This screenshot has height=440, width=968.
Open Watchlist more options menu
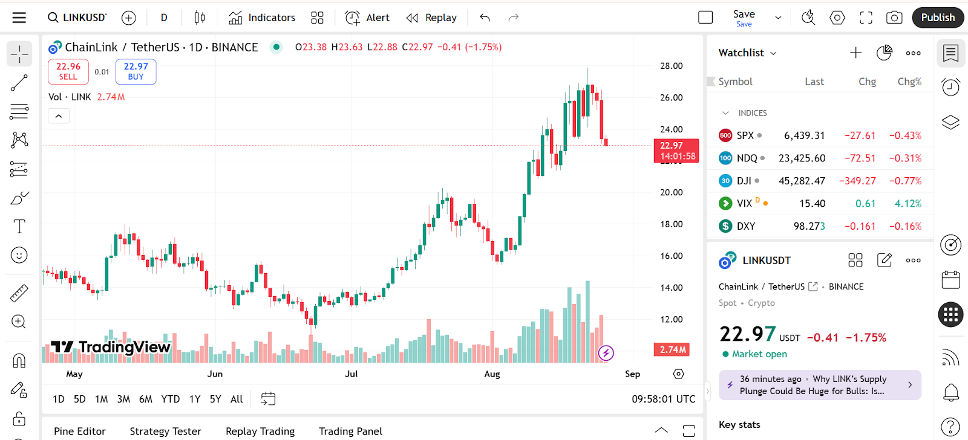(x=914, y=53)
